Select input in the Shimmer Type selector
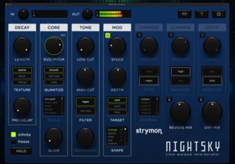Viewport: 235px width, 164px height. coord(149,71)
